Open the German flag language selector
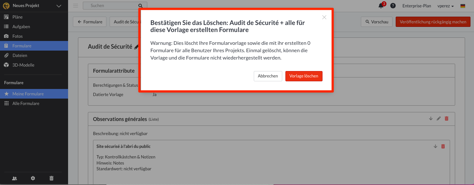 462,6
